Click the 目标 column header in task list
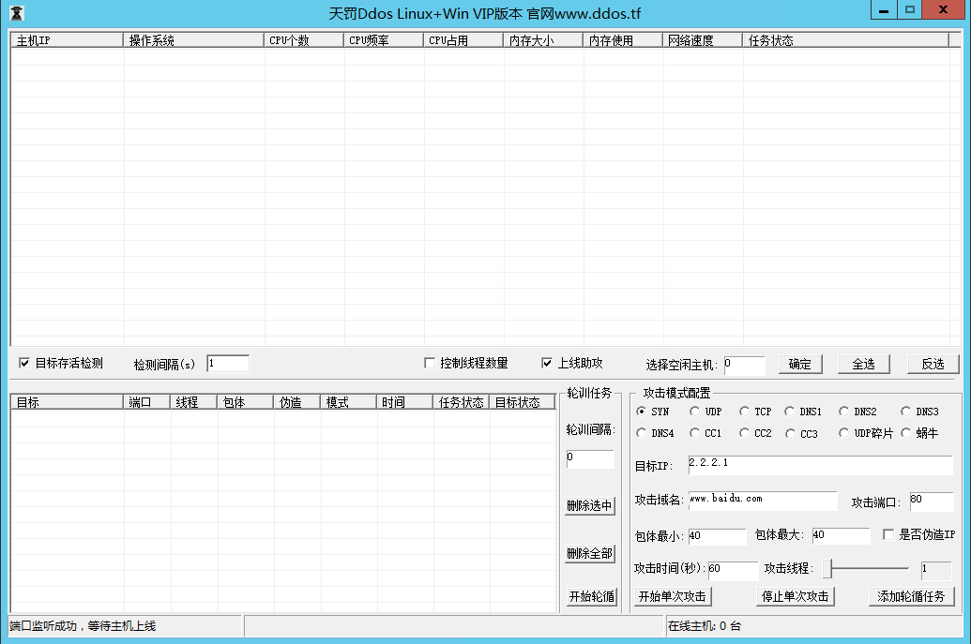The width and height of the screenshot is (971, 644). 67,402
